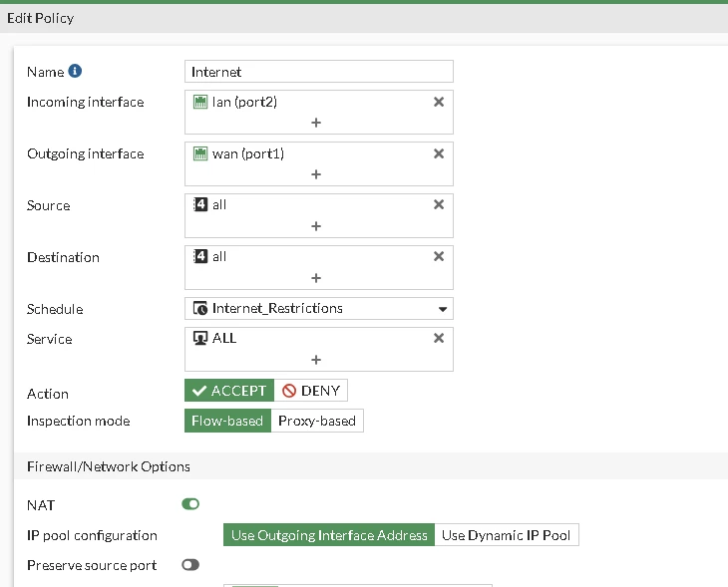This screenshot has height=587, width=728.
Task: Click the Name field info icon
Action: point(75,71)
